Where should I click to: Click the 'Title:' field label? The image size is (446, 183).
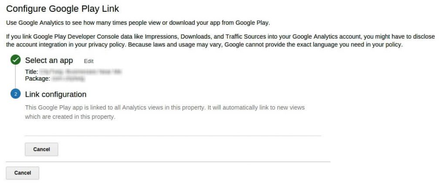tap(31, 72)
